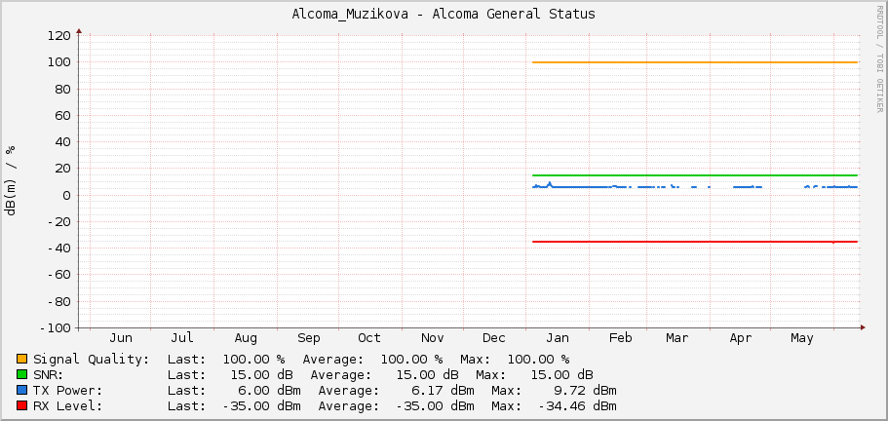Click the dB(m) / % axis title
Image resolution: width=888 pixels, height=421 pixels.
pos(10,180)
